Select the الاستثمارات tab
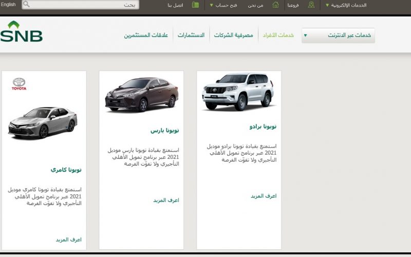 [x=191, y=35]
